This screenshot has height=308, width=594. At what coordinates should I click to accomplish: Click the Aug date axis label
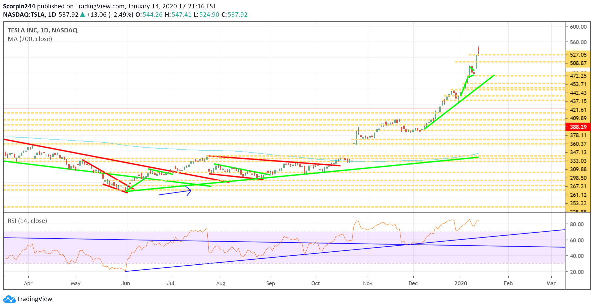pyautogui.click(x=221, y=283)
